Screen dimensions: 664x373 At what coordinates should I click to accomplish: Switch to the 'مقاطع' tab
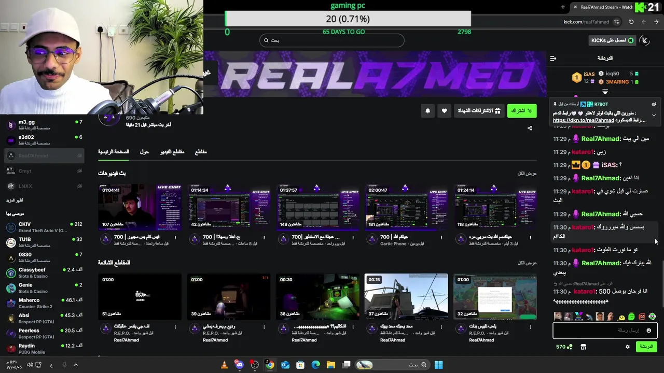201,152
